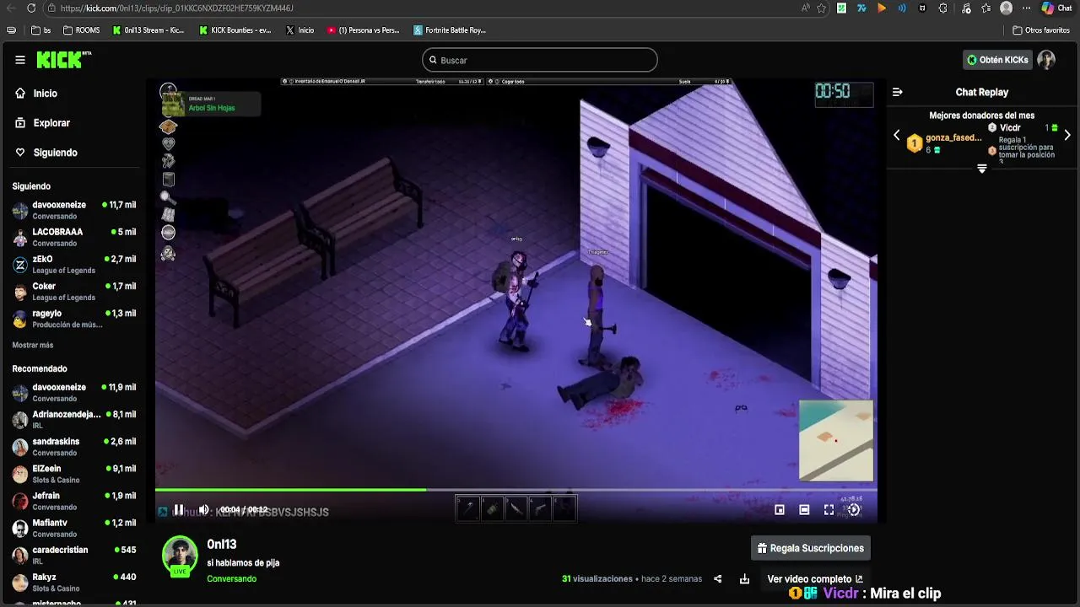Screen dimensions: 1080x607
Task: Enter fullscreen mode on the player
Action: (829, 510)
